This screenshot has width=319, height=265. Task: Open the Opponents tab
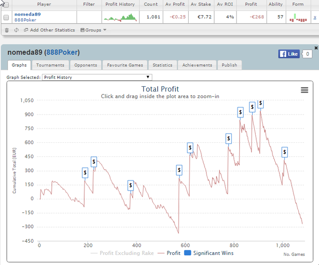click(86, 65)
